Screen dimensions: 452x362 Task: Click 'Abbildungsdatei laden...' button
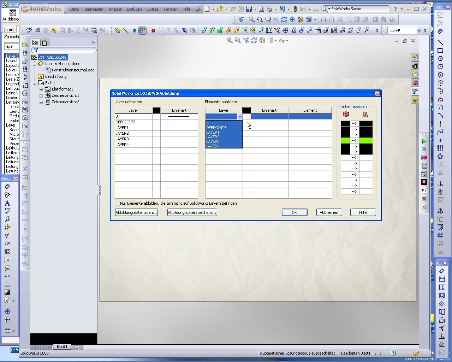136,212
